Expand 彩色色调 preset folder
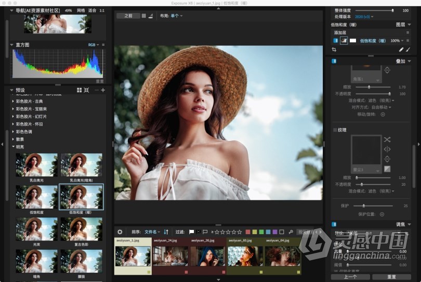Viewport: 421px width, 282px height. pos(13,132)
